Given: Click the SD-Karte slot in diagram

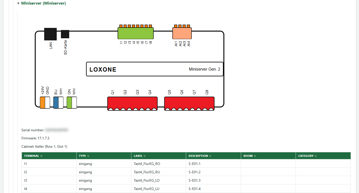Looking at the screenshot, I should pos(65,34).
